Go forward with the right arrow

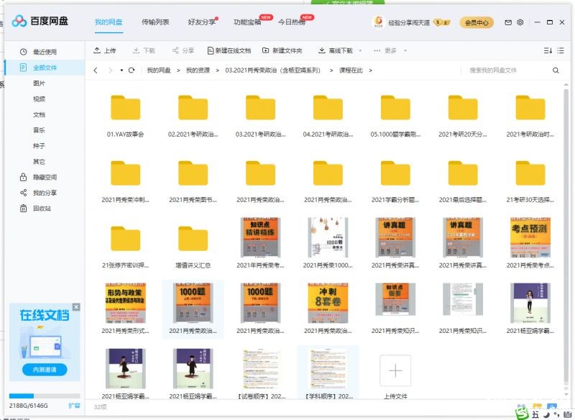[x=111, y=70]
